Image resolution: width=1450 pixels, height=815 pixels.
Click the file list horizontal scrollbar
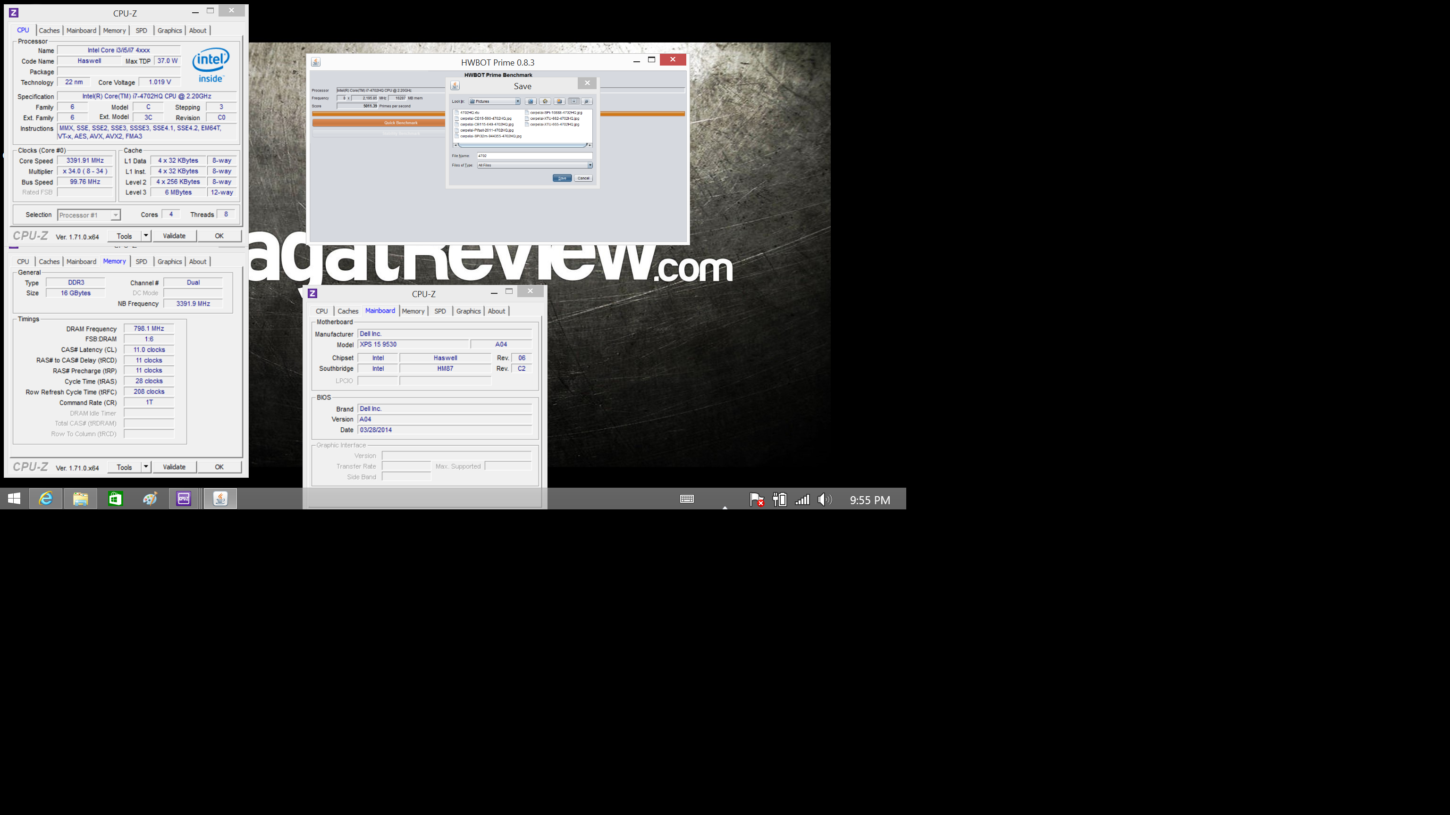523,145
